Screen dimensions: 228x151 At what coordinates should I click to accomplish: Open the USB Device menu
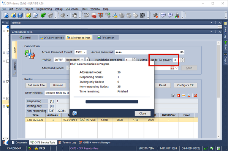point(72,9)
